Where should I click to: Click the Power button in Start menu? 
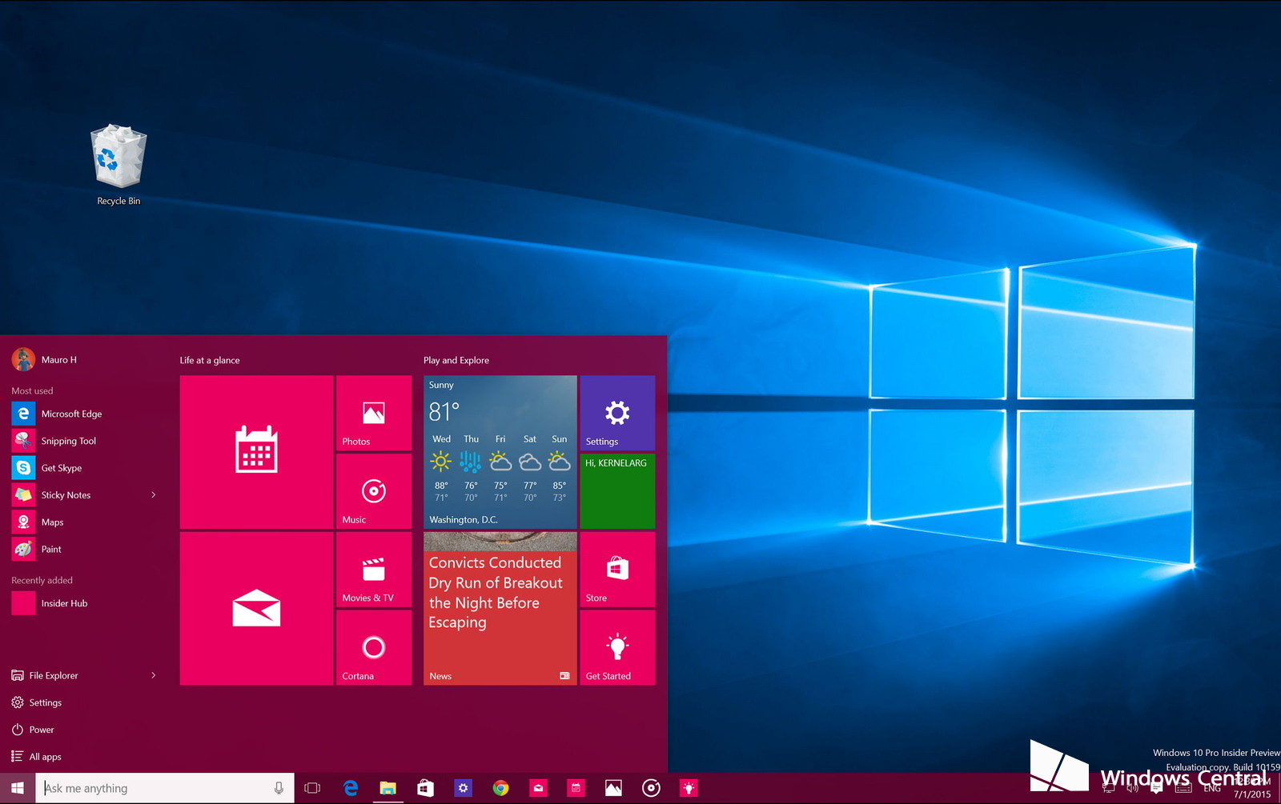tap(41, 730)
